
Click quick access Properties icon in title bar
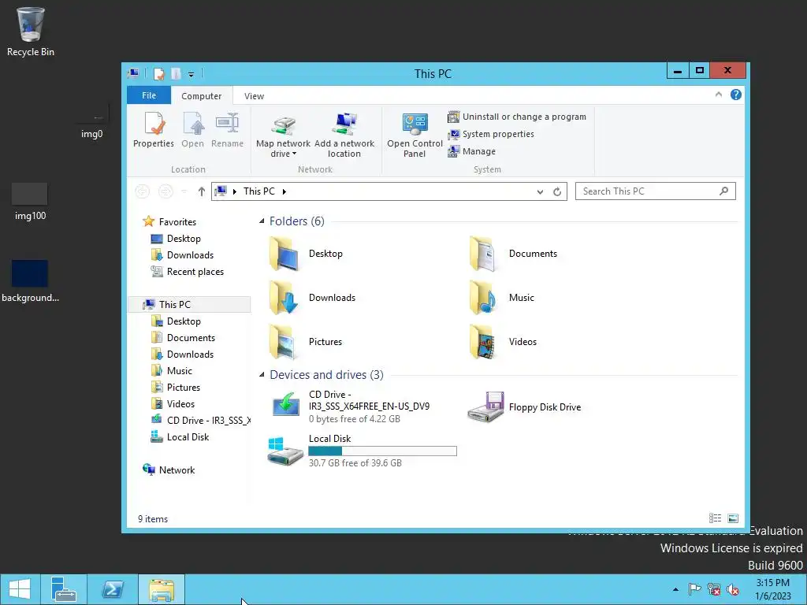pyautogui.click(x=158, y=74)
